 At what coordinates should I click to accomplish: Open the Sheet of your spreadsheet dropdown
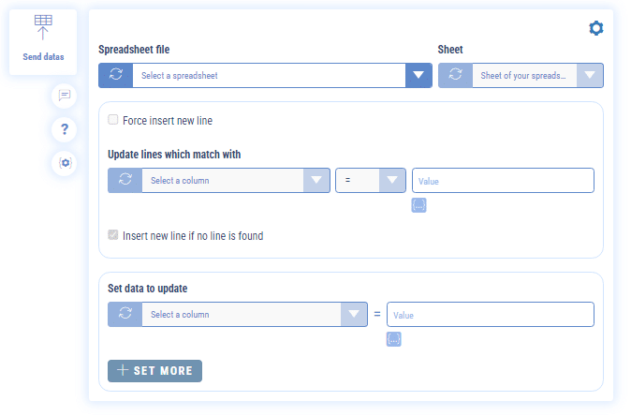[589, 76]
